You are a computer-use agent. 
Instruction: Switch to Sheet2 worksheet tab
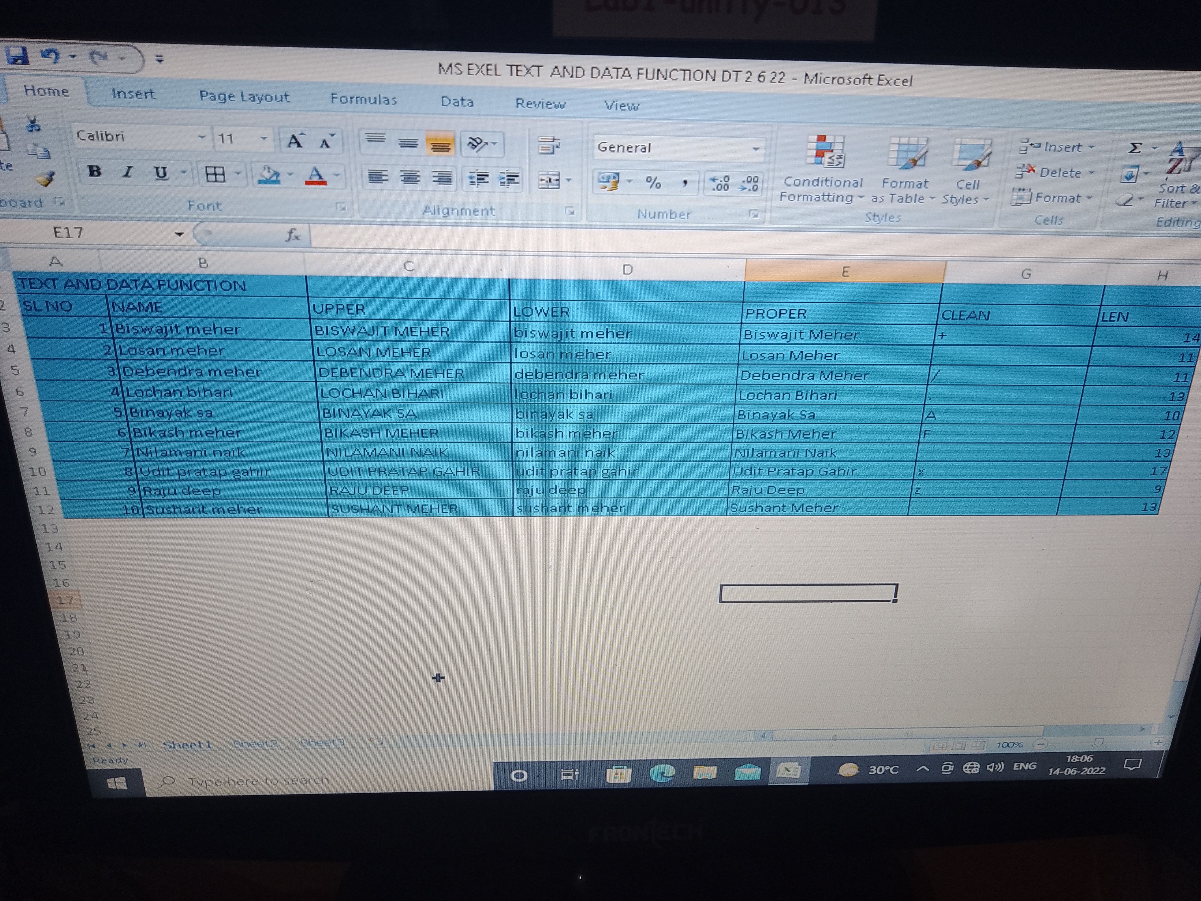click(255, 744)
